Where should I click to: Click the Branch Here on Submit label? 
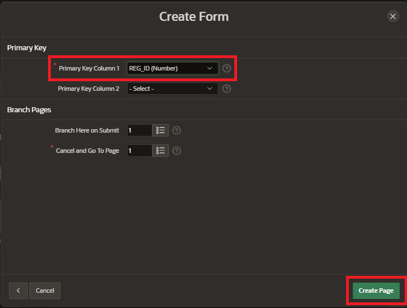coord(87,130)
